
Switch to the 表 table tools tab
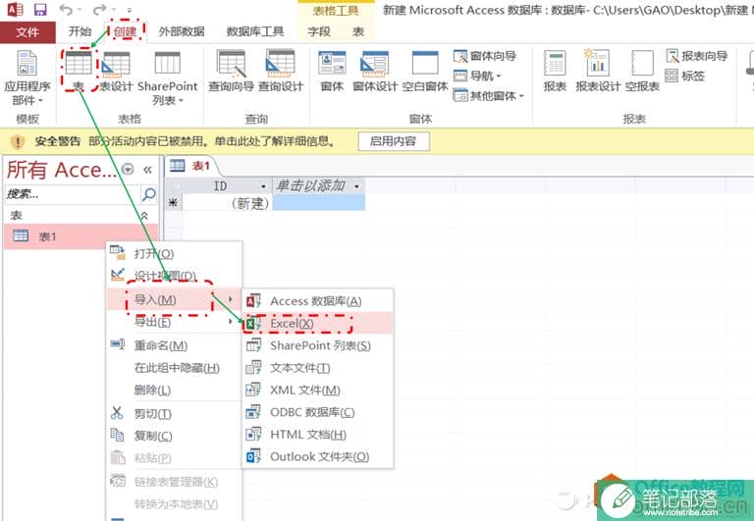pos(358,31)
